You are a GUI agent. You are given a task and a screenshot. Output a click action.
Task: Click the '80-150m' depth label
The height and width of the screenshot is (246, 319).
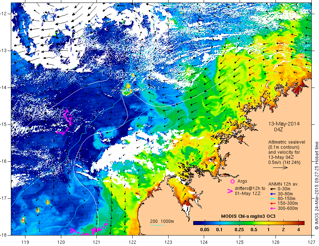[x=286, y=199]
